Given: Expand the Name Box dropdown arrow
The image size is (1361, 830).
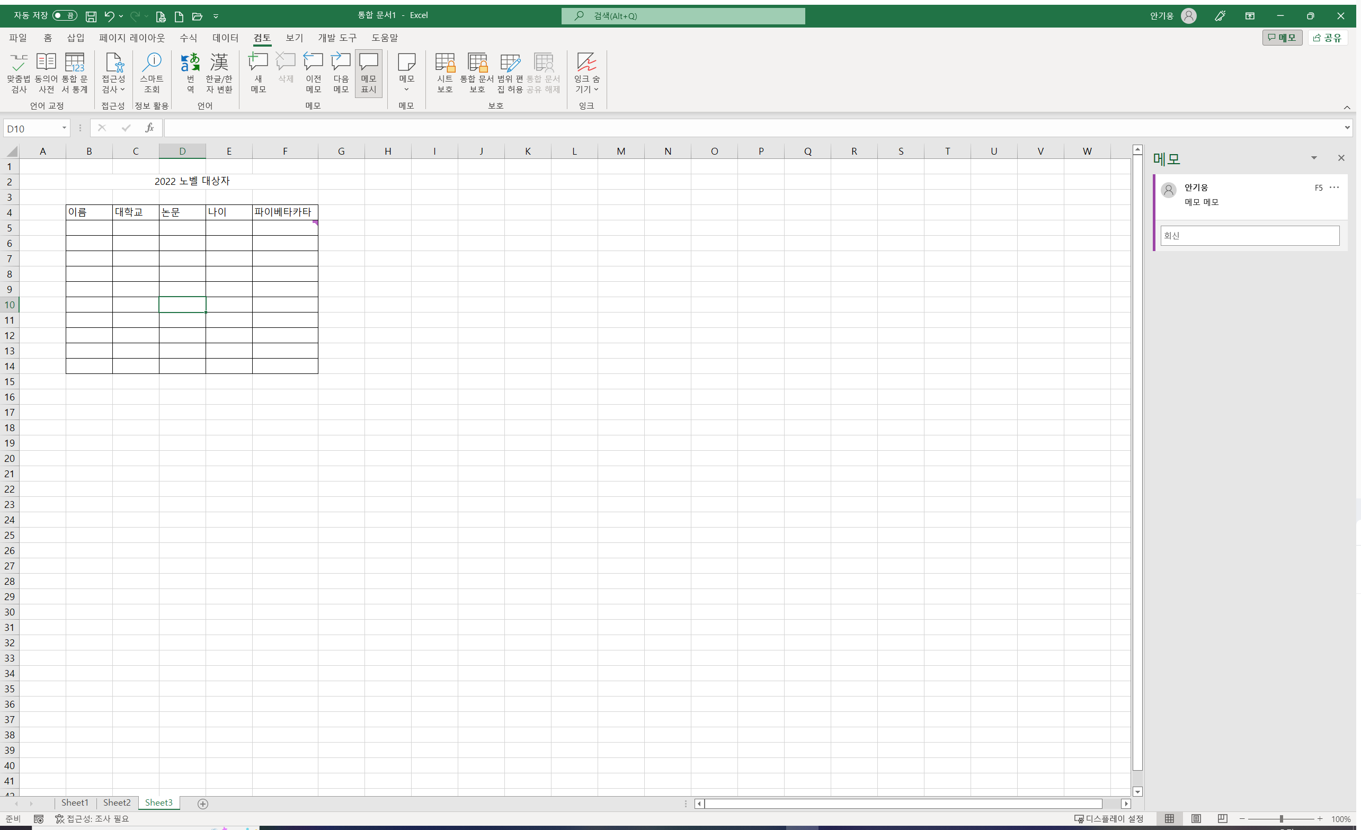Looking at the screenshot, I should (x=64, y=128).
